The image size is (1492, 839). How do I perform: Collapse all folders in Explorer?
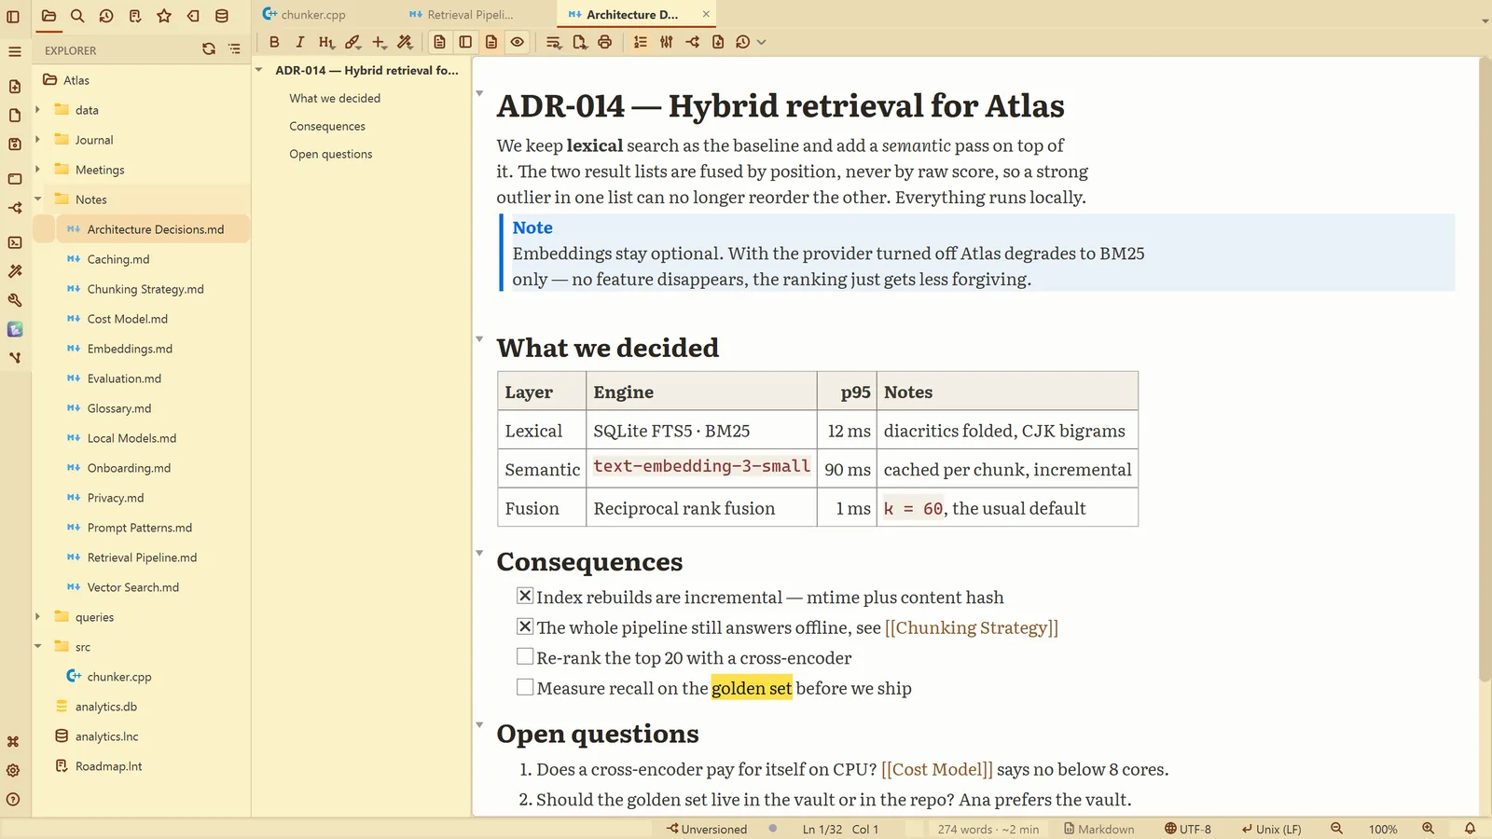235,49
